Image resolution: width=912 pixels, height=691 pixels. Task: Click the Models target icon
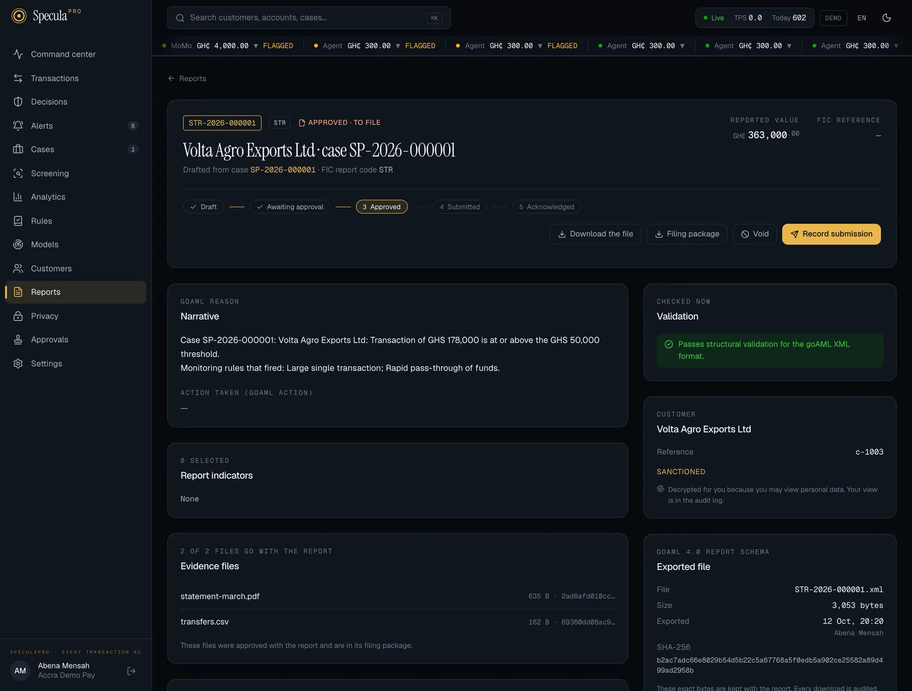click(18, 244)
